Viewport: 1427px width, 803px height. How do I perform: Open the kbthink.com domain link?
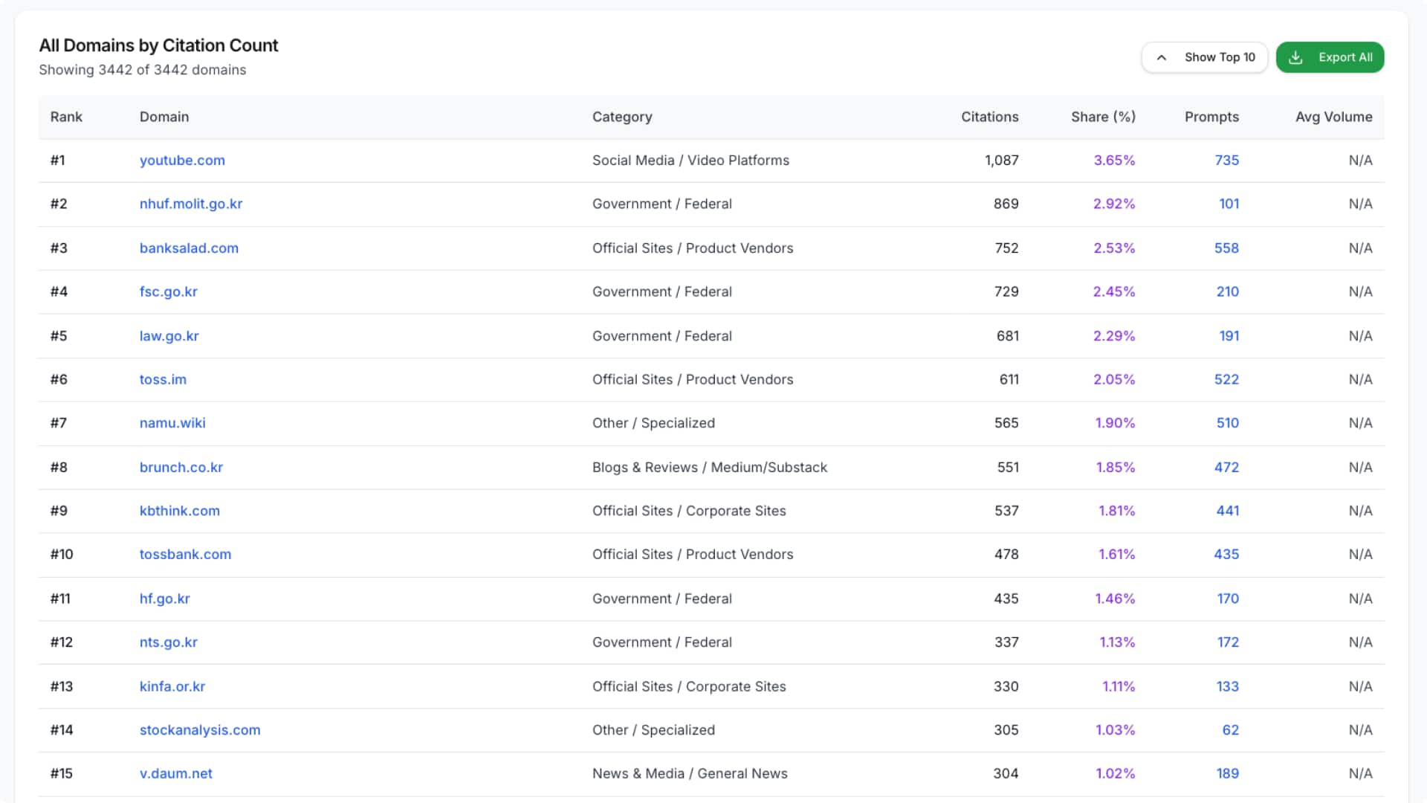pyautogui.click(x=180, y=511)
